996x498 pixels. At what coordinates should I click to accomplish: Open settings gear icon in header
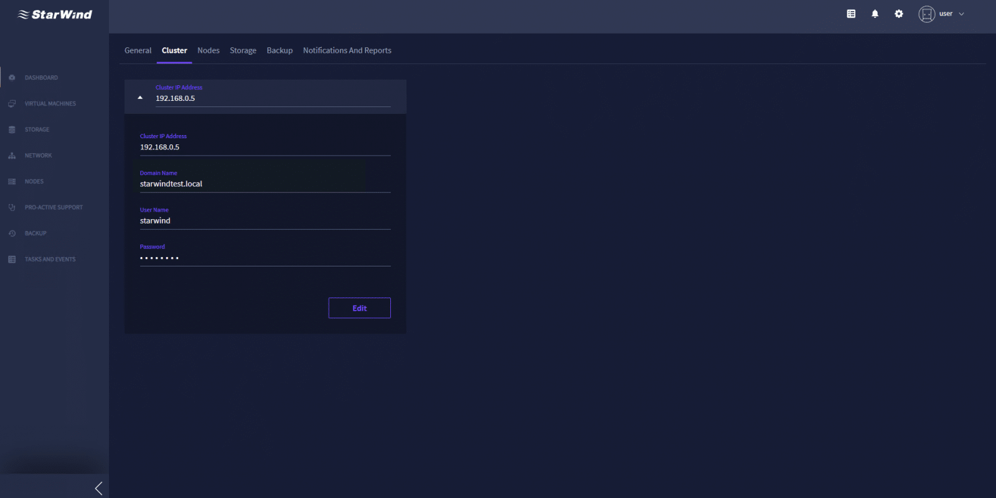(x=899, y=14)
